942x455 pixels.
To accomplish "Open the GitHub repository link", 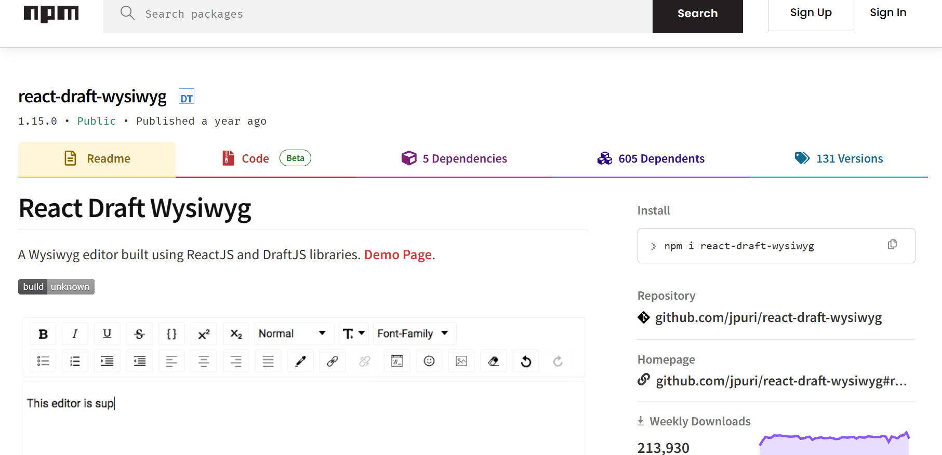I will (x=768, y=317).
